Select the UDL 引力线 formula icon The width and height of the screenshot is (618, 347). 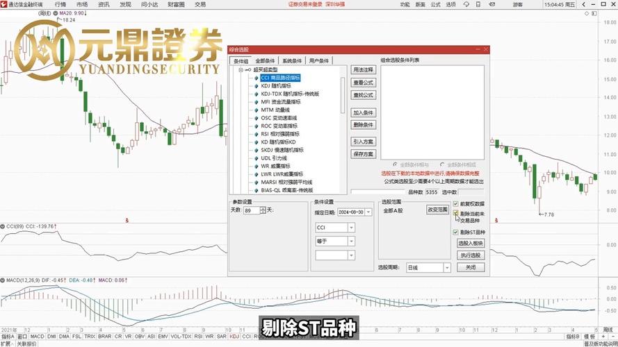tap(257, 158)
